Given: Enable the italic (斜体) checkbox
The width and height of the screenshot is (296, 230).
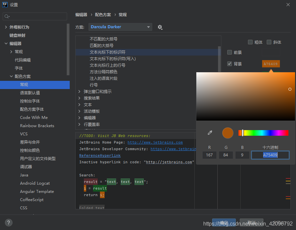Looking at the screenshot, I should coord(269,42).
